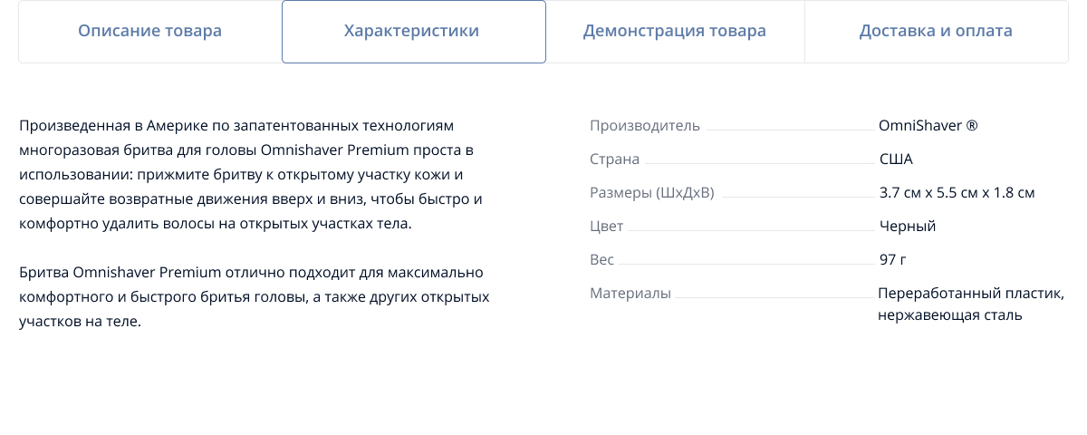Go to Доставка и оплата tab

(x=936, y=31)
